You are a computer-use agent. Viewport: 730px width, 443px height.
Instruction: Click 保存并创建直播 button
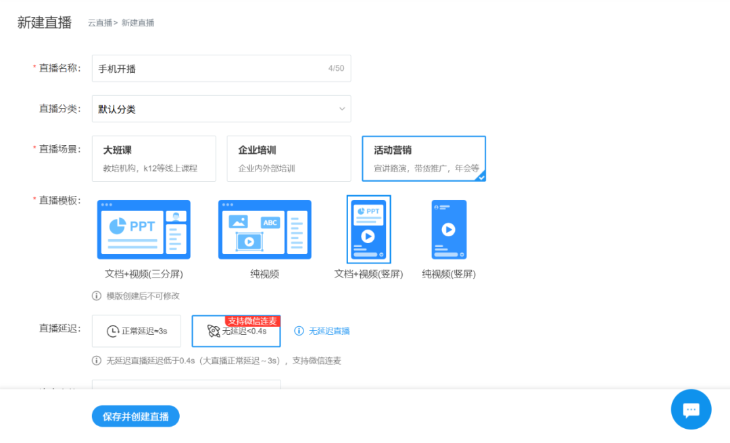click(136, 417)
